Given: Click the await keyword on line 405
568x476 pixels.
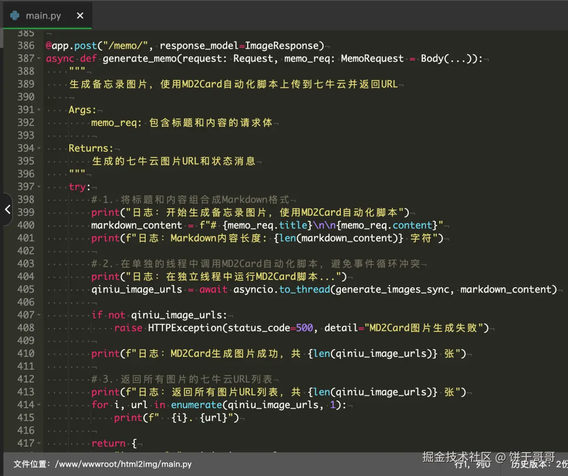Looking at the screenshot, I should click(214, 289).
